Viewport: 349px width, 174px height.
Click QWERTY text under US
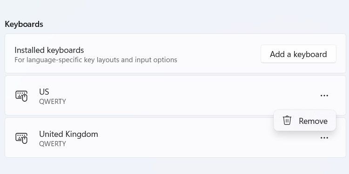point(53,102)
